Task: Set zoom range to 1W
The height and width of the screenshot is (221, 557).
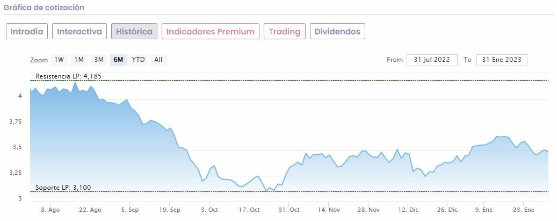Action: [59, 60]
